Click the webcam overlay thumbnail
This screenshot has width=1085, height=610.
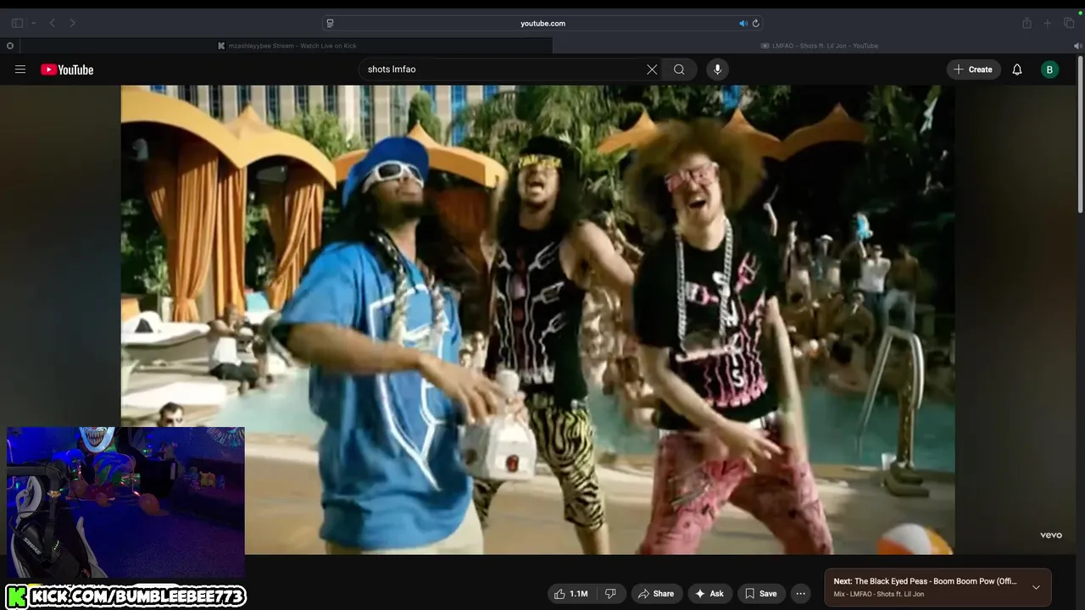tap(125, 502)
